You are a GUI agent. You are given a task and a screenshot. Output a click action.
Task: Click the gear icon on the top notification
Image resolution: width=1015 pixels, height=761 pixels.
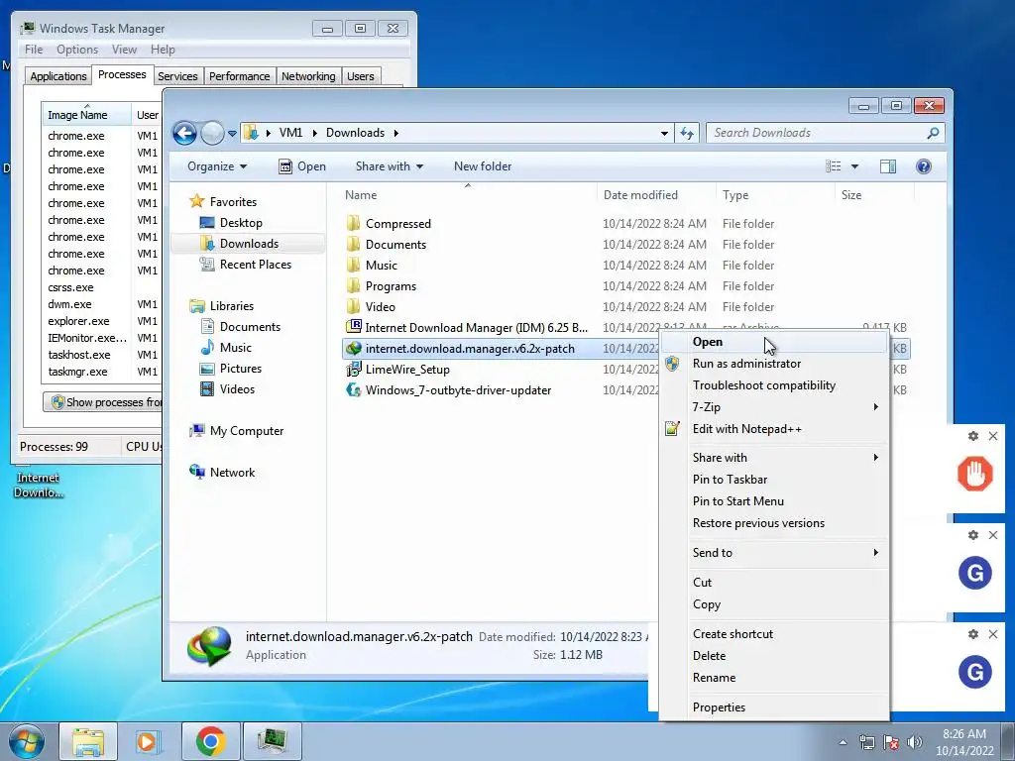(x=973, y=436)
